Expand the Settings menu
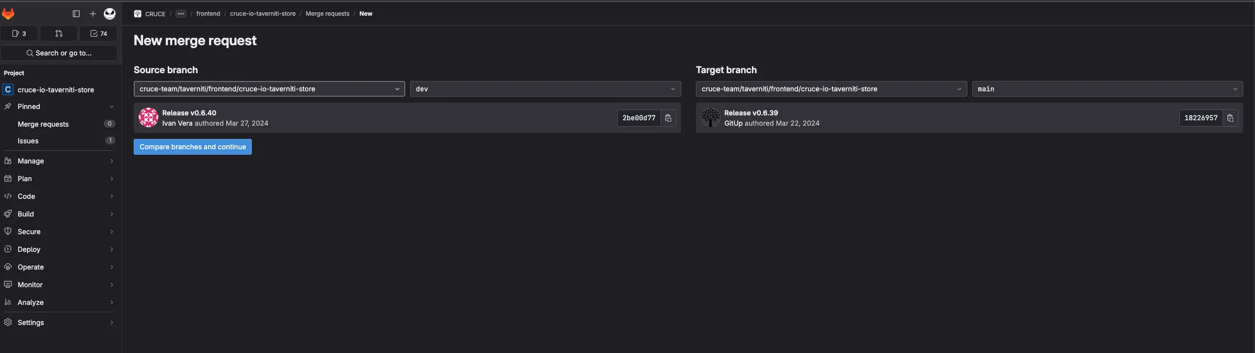1255x353 pixels. point(59,323)
